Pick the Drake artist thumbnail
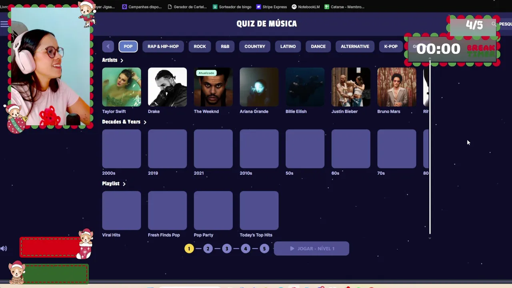The height and width of the screenshot is (288, 512). click(167, 87)
